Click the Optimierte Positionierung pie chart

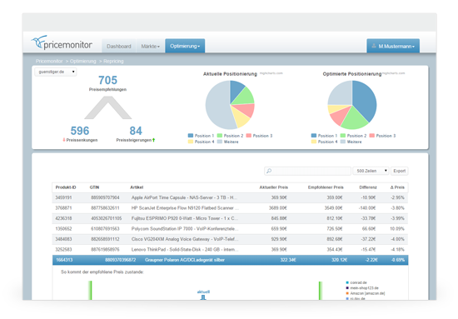352,105
